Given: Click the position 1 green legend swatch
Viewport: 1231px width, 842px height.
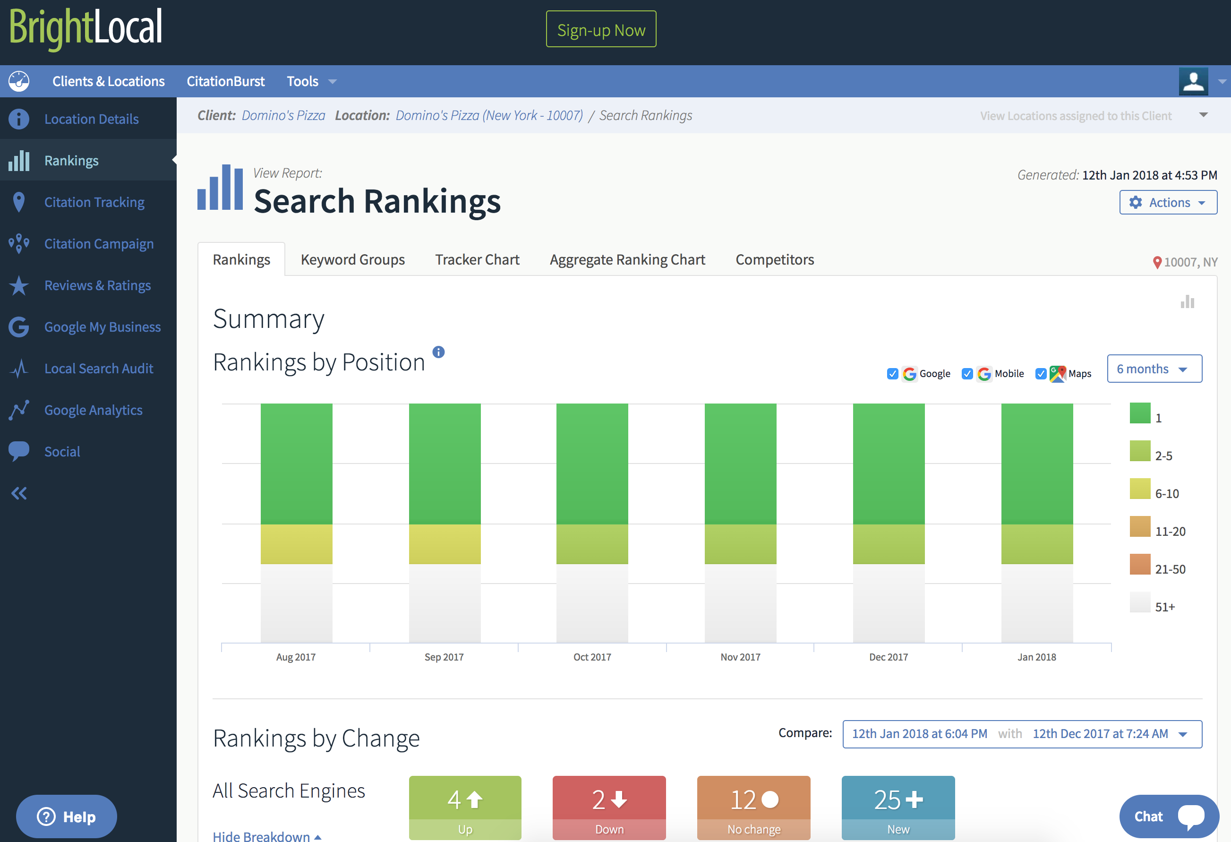Looking at the screenshot, I should tap(1140, 413).
